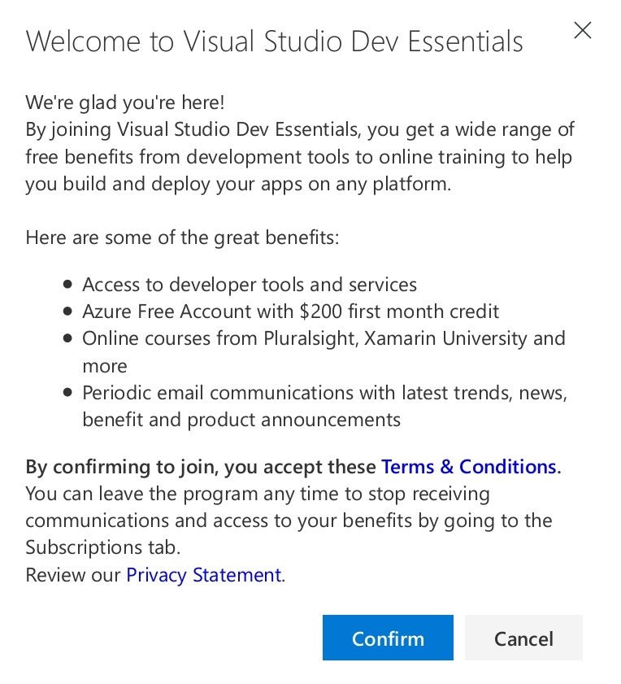This screenshot has width=621, height=684.
Task: Click 'Periodic email communications' bullet text
Action: [324, 406]
